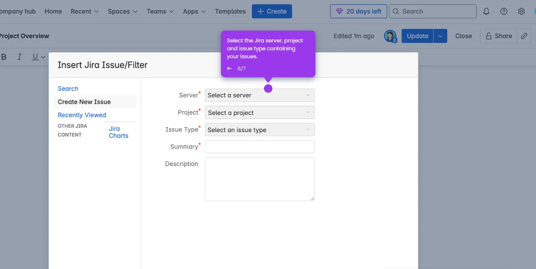Viewport: 536px width, 269px height.
Task: Open the settings gear icon
Action: point(522,11)
